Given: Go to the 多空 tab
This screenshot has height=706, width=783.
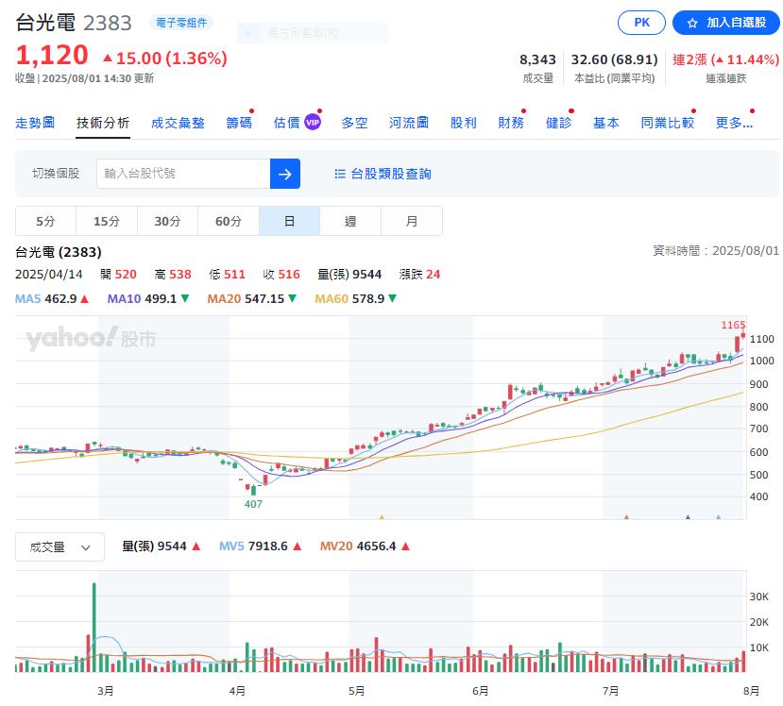Looking at the screenshot, I should coord(354,123).
